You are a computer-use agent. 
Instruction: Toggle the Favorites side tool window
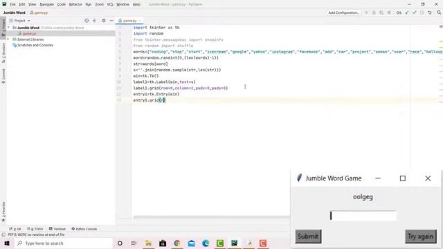pyautogui.click(x=3, y=212)
